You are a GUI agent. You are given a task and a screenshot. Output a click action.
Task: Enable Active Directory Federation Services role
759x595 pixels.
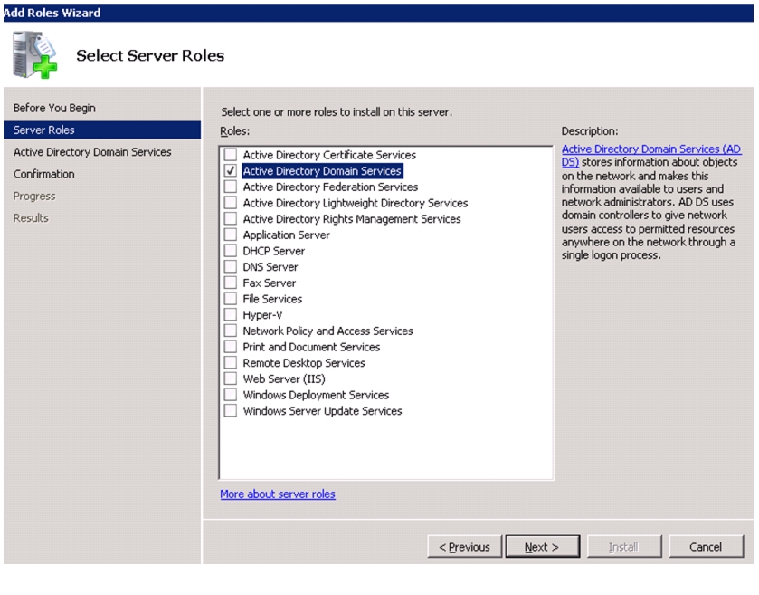[231, 187]
